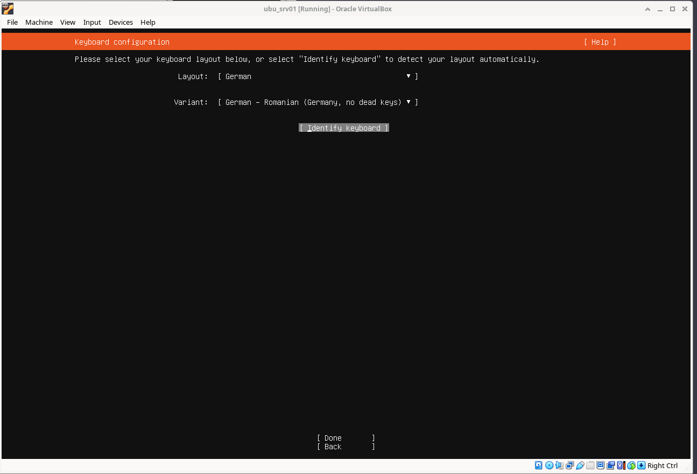This screenshot has width=697, height=474.
Task: Select Done to confirm keyboard configuration
Action: (x=346, y=438)
